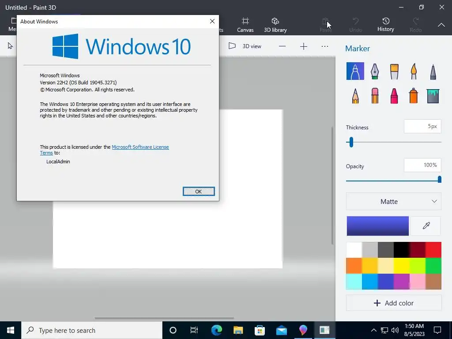Screen dimensions: 452x339
Task: Open the Menu button in Paint 3D
Action: [x=12, y=25]
